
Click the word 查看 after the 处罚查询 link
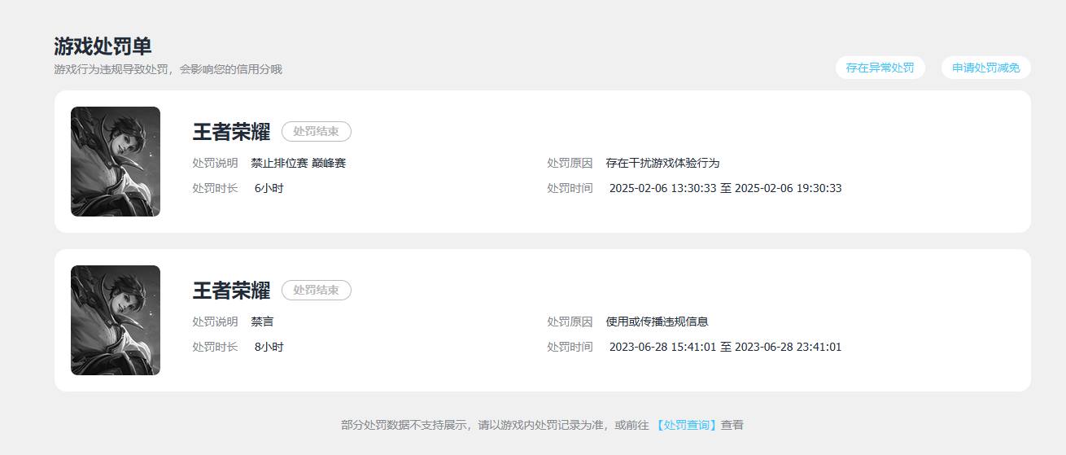point(732,425)
